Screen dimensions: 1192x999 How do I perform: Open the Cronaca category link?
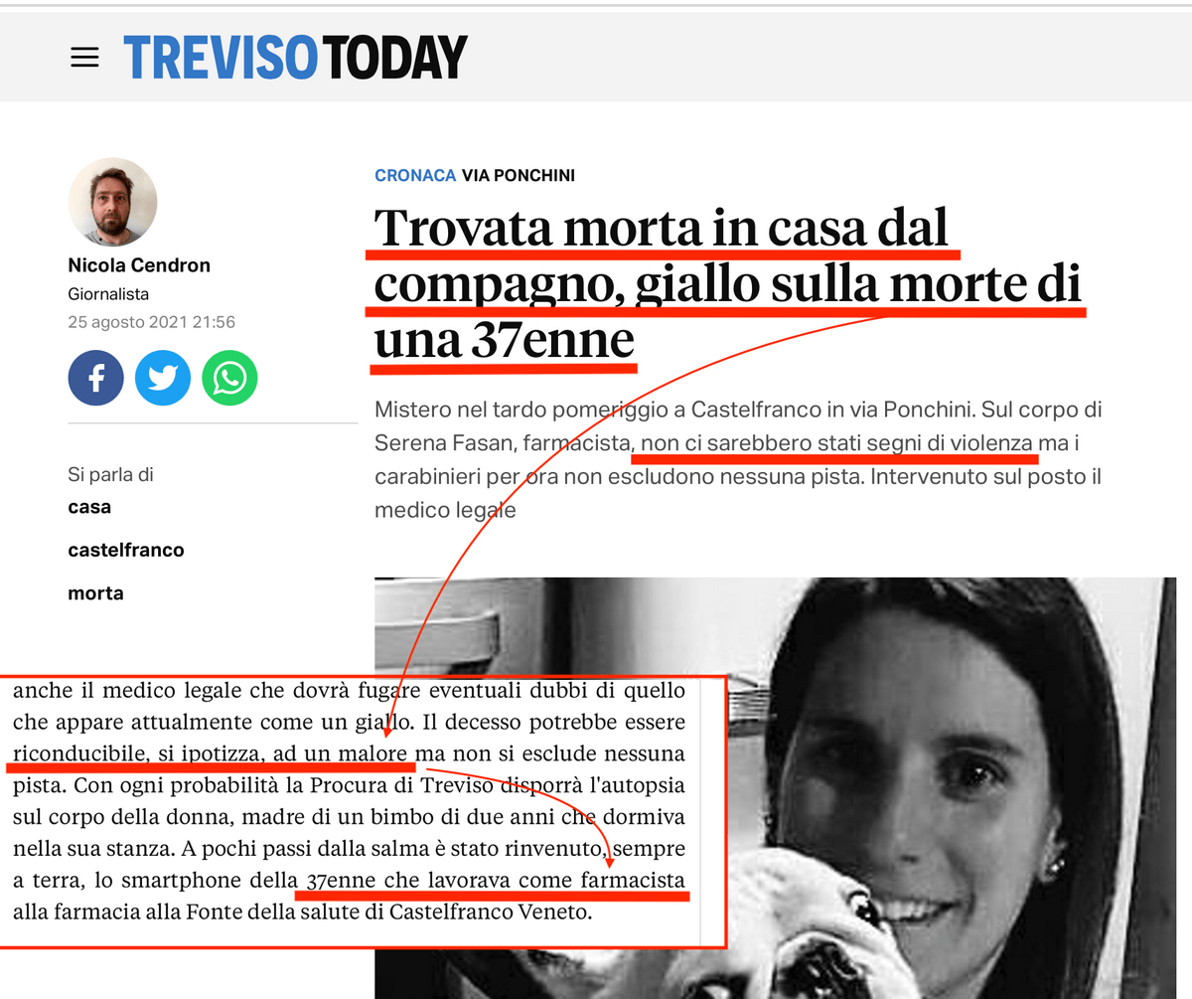point(415,176)
